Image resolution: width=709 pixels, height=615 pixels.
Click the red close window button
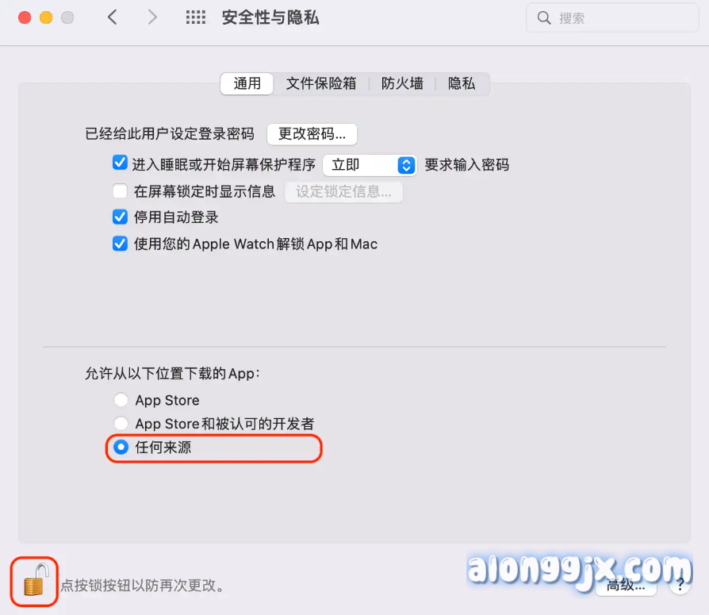(x=25, y=17)
